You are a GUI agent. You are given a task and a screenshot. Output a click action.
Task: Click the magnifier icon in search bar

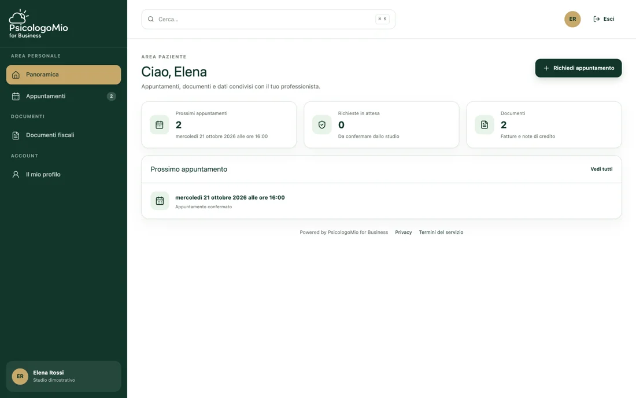tap(151, 19)
